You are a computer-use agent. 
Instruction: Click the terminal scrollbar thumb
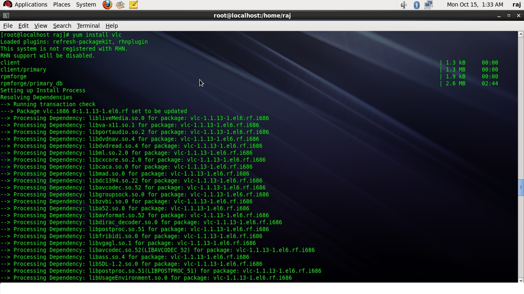(521, 188)
